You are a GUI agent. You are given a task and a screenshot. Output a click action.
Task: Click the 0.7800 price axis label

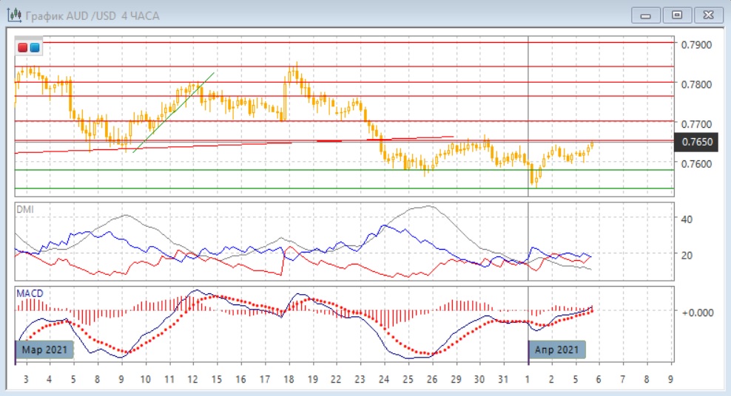695,84
